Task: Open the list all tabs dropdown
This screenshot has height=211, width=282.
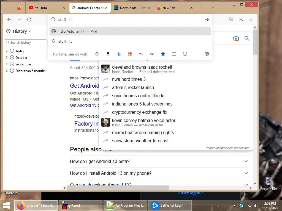Action: 213,8
